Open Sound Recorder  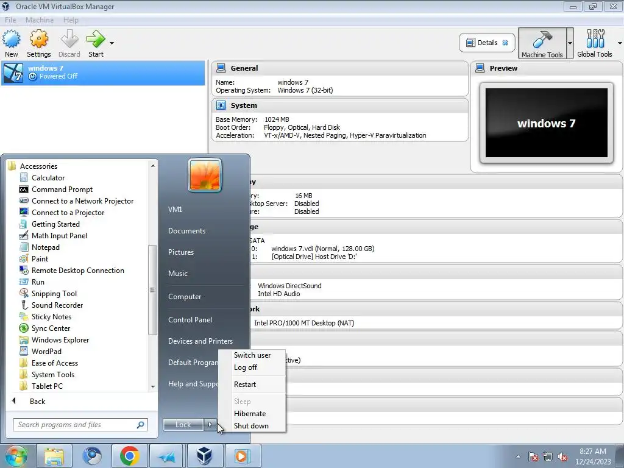[57, 305]
